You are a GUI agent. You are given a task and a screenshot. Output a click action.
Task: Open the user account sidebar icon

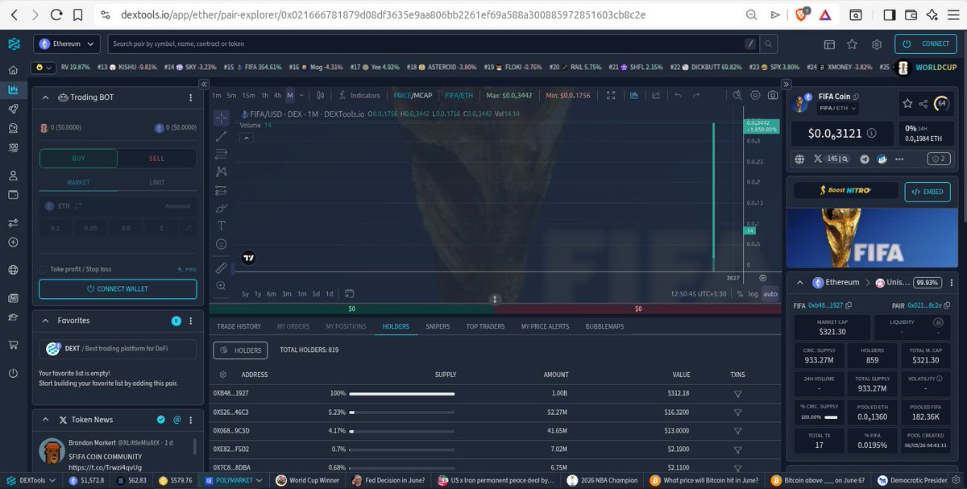13,175
